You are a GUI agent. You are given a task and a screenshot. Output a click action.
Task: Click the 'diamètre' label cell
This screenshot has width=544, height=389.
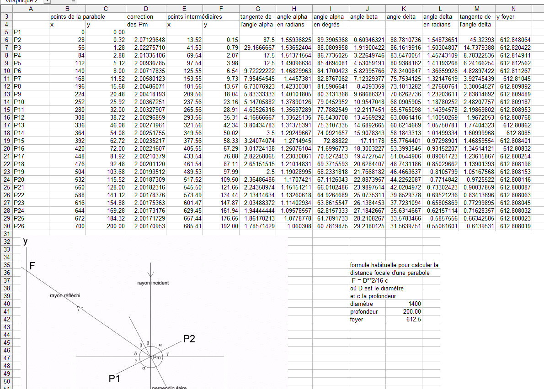[367, 304]
